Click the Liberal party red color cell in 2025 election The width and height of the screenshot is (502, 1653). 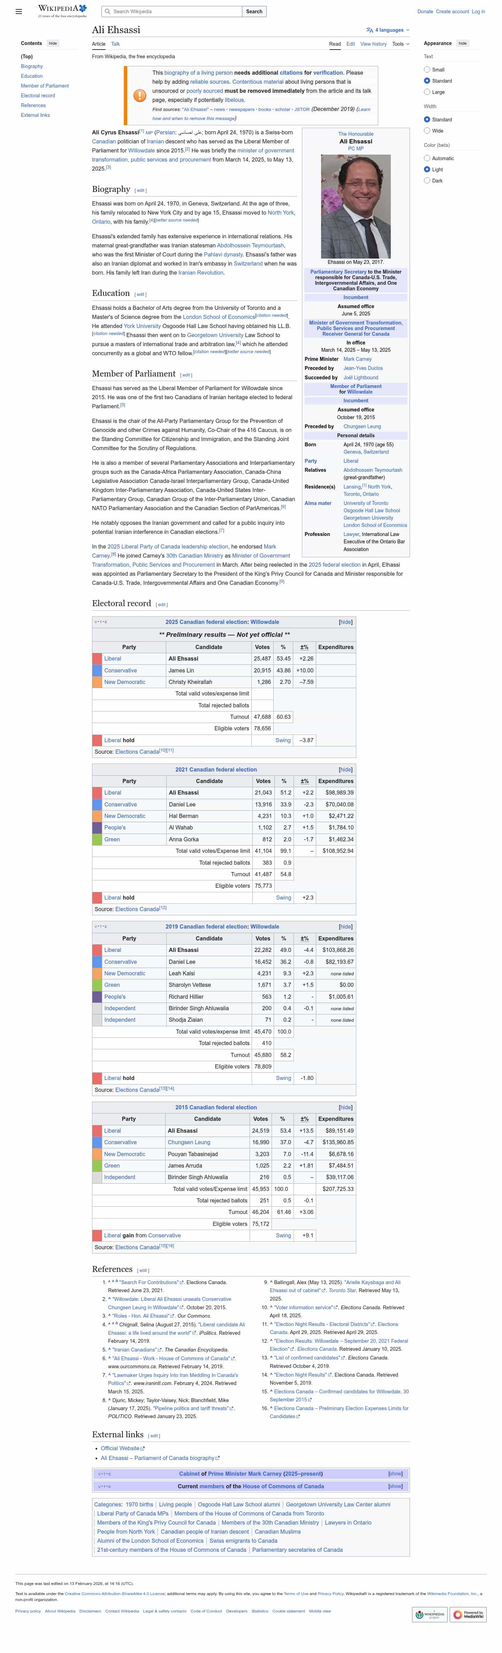[x=97, y=659]
